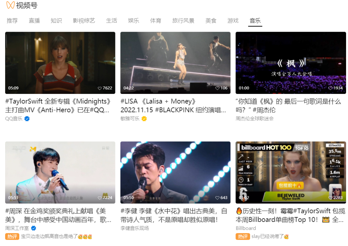Open the 《枫》 concert thumbnail

(x=291, y=63)
